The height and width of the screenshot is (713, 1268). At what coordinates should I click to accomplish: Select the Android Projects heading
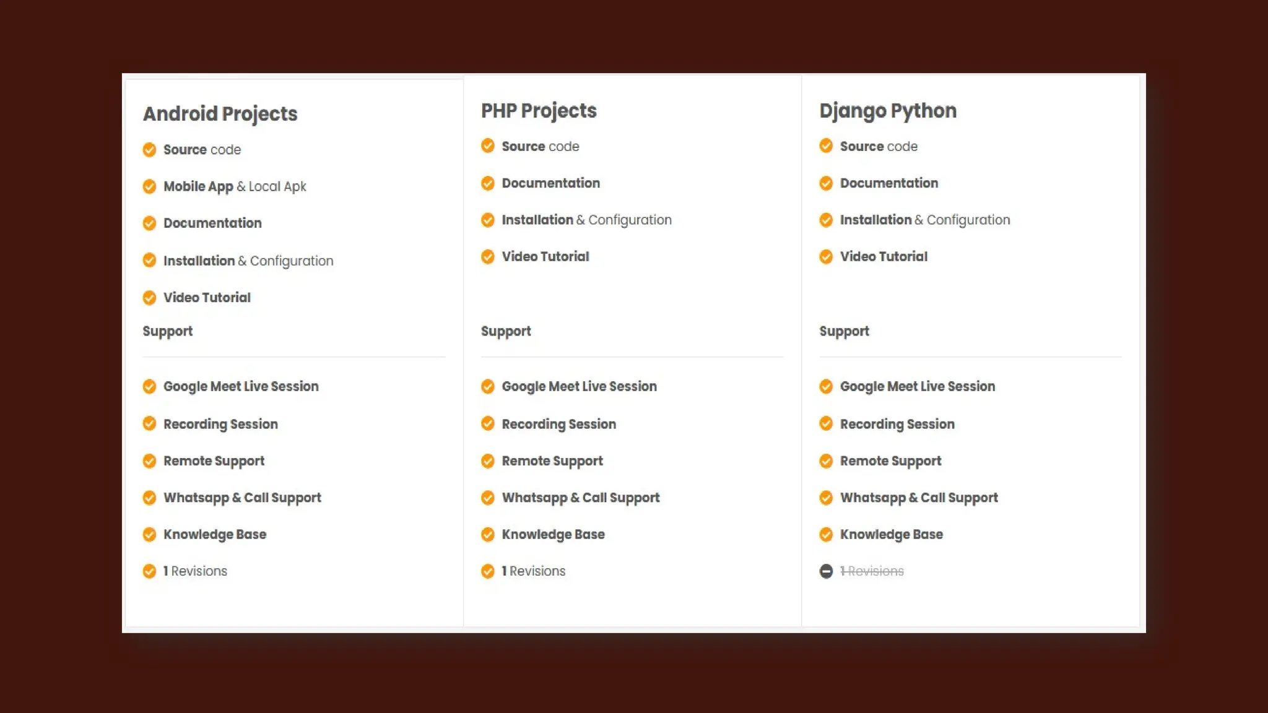(220, 114)
